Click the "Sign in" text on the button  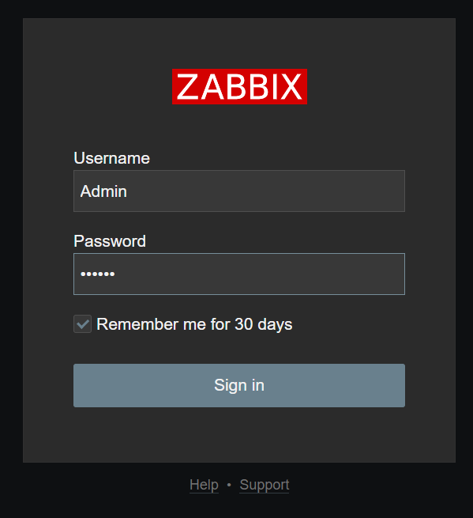[239, 385]
